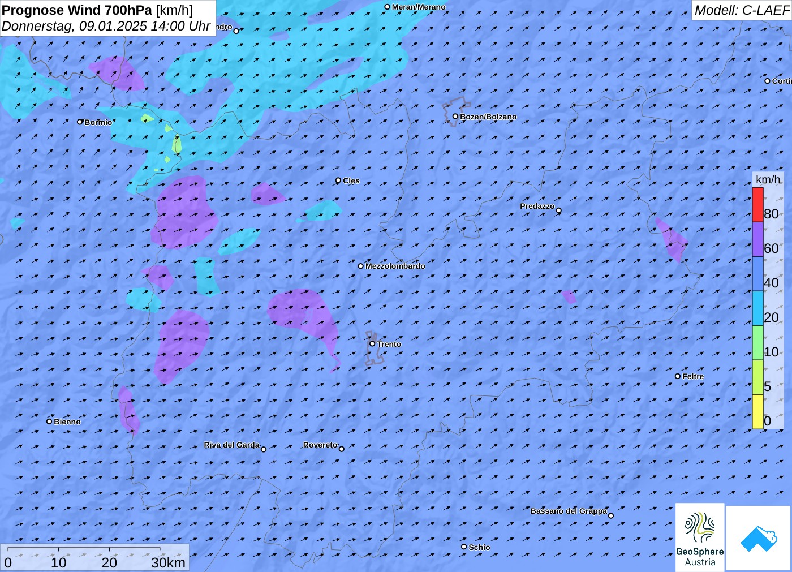Click the 'Feltre' map label
Viewport: 792px width, 572px height.
pos(693,376)
